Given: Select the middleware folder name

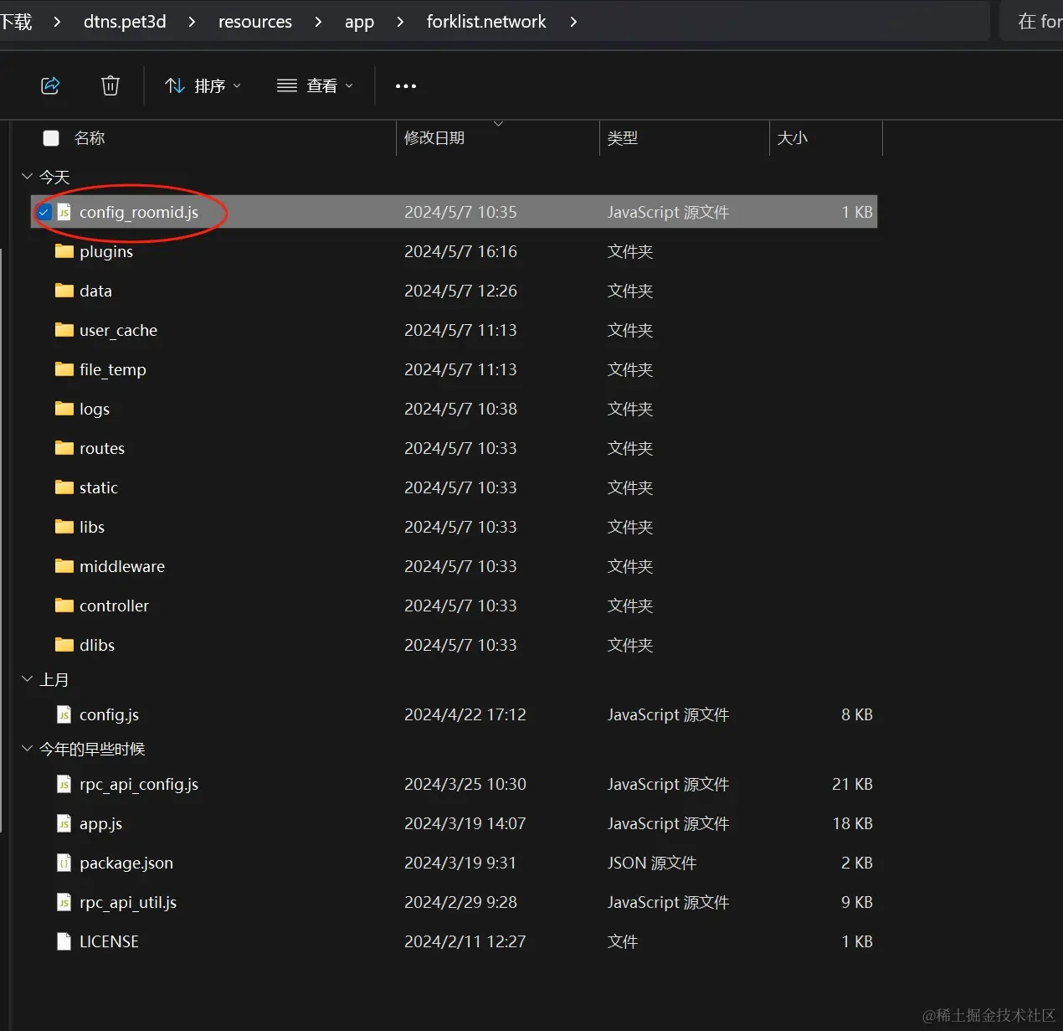Looking at the screenshot, I should (x=122, y=566).
